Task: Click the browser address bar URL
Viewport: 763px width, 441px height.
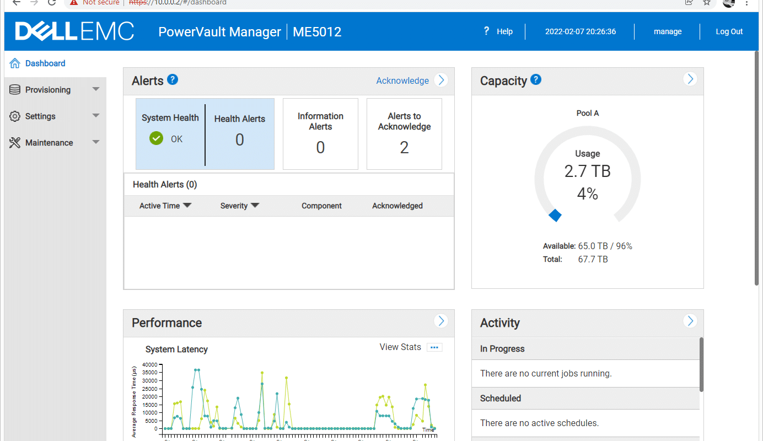Action: pyautogui.click(x=178, y=2)
